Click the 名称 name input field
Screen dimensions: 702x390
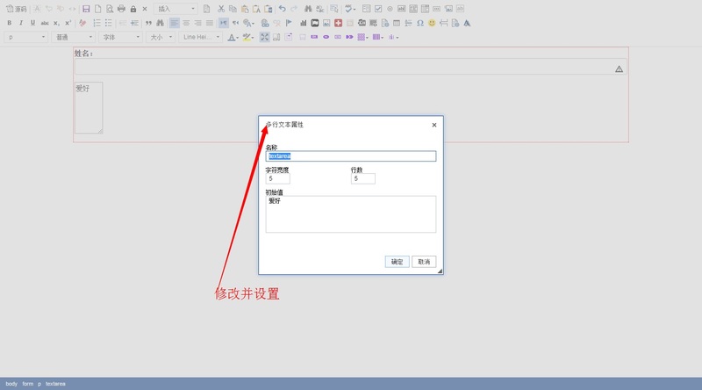coord(350,156)
